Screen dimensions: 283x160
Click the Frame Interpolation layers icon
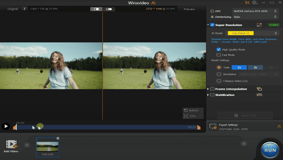pyautogui.click(x=259, y=89)
